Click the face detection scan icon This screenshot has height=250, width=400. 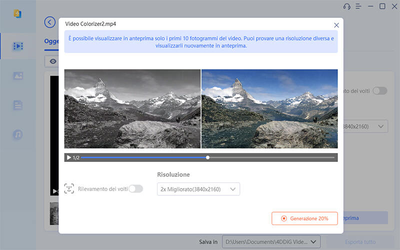point(69,189)
